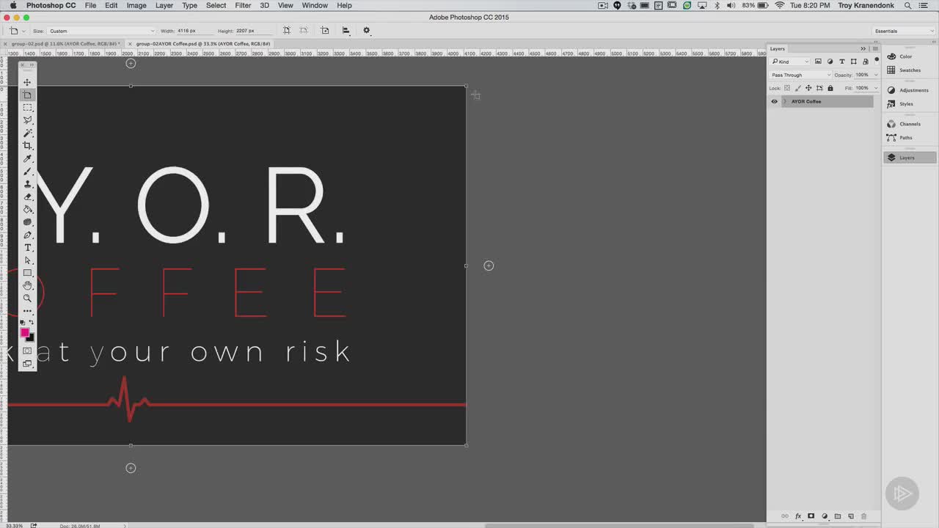Select the Eraser tool
Image resolution: width=939 pixels, height=528 pixels.
tap(27, 197)
